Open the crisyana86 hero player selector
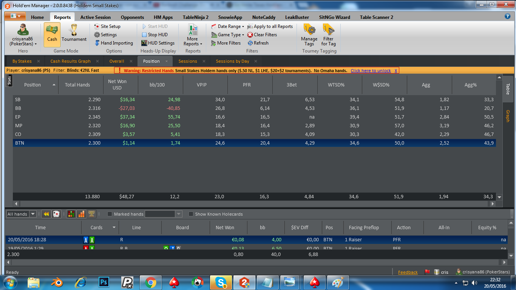 (23, 35)
